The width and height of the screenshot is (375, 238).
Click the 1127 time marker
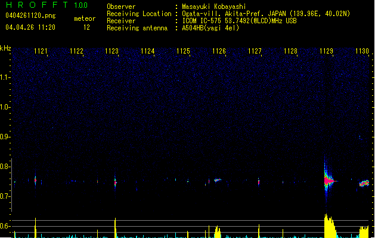[255, 51]
